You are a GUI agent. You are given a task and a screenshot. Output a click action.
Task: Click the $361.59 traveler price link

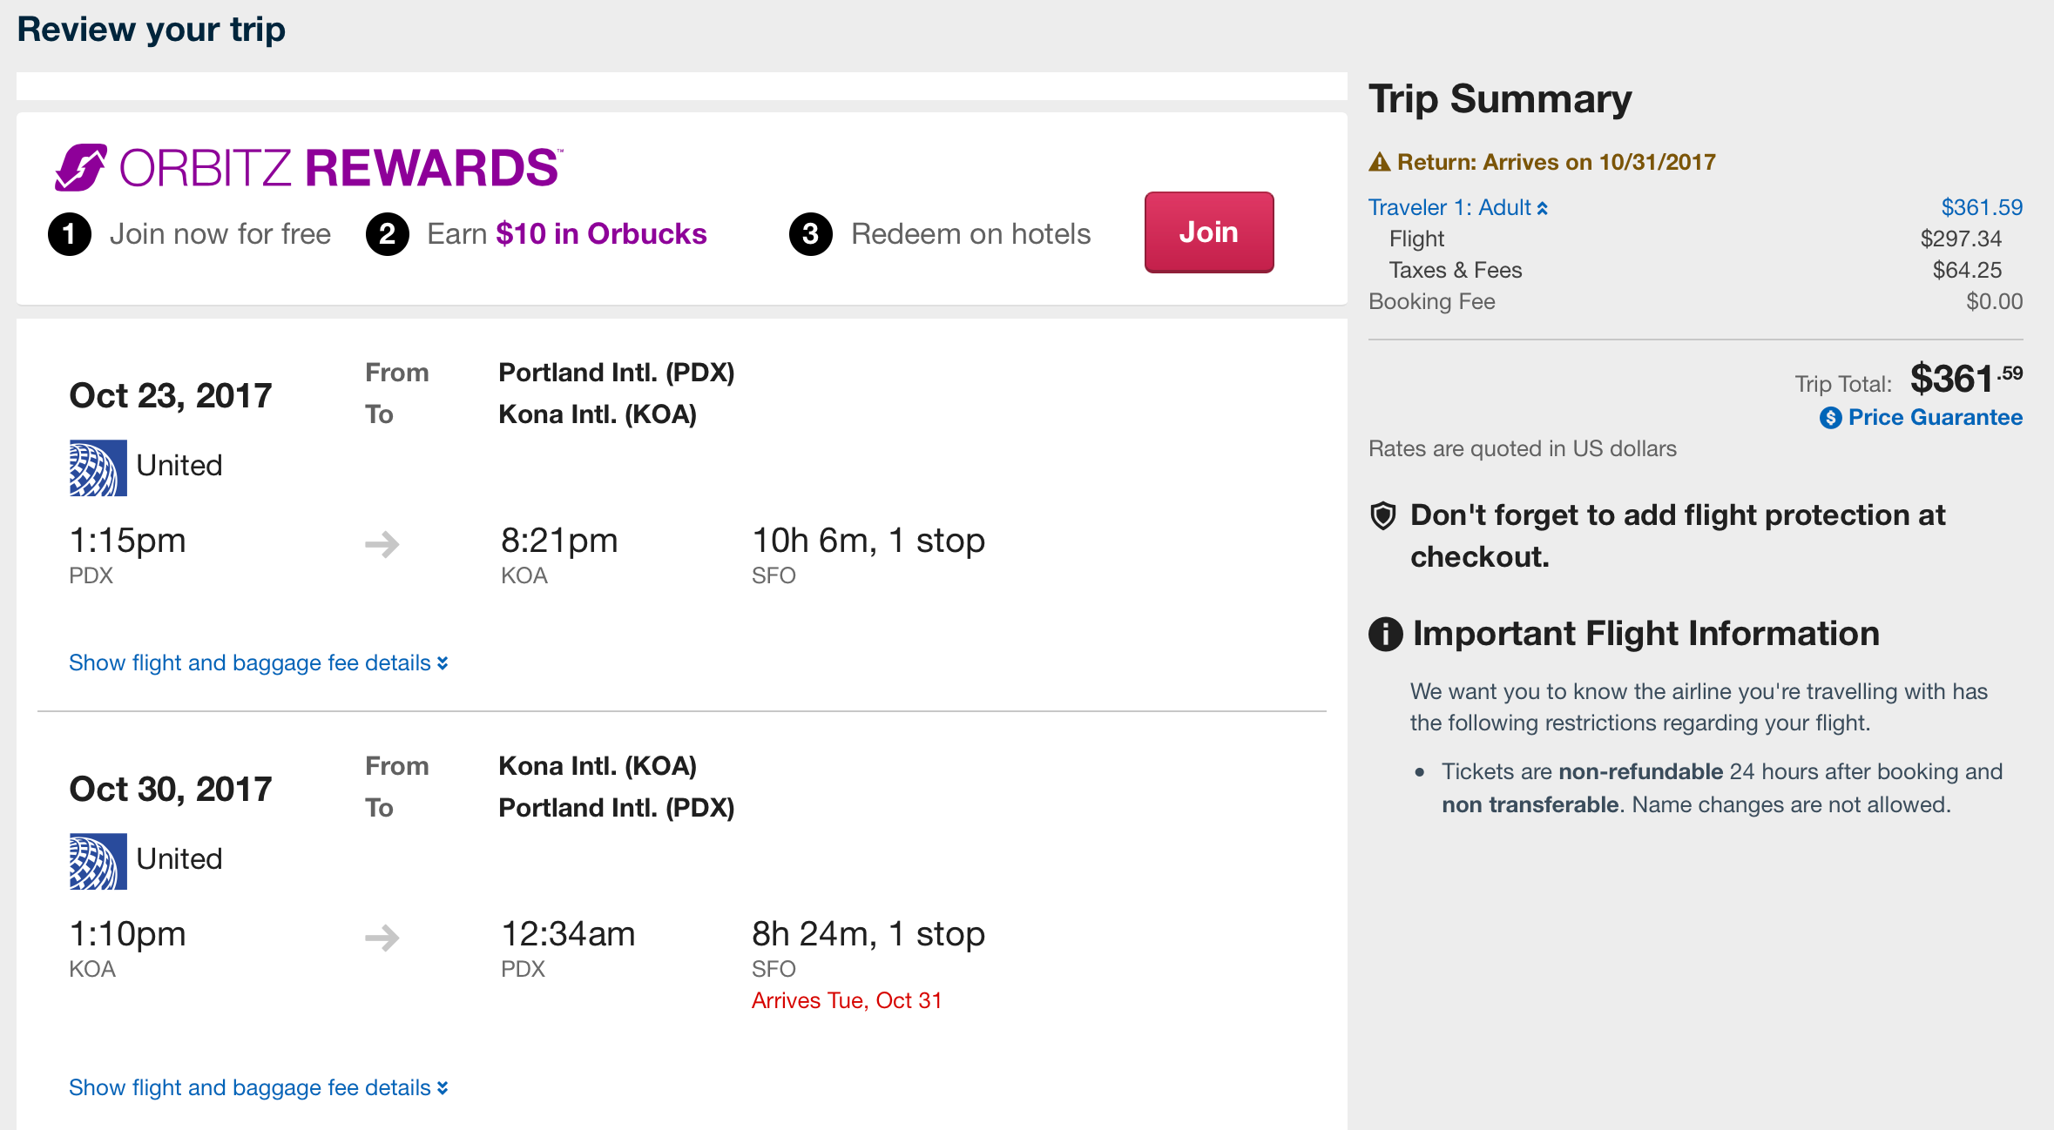1981,208
